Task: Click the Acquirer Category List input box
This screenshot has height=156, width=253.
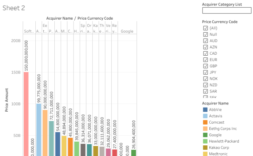Action: coord(227,11)
